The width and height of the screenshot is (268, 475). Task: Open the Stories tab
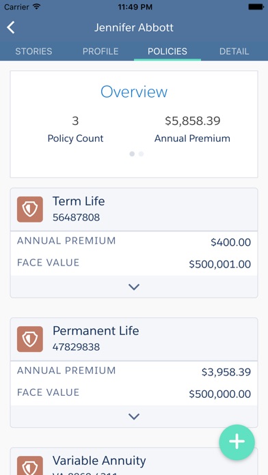click(33, 51)
